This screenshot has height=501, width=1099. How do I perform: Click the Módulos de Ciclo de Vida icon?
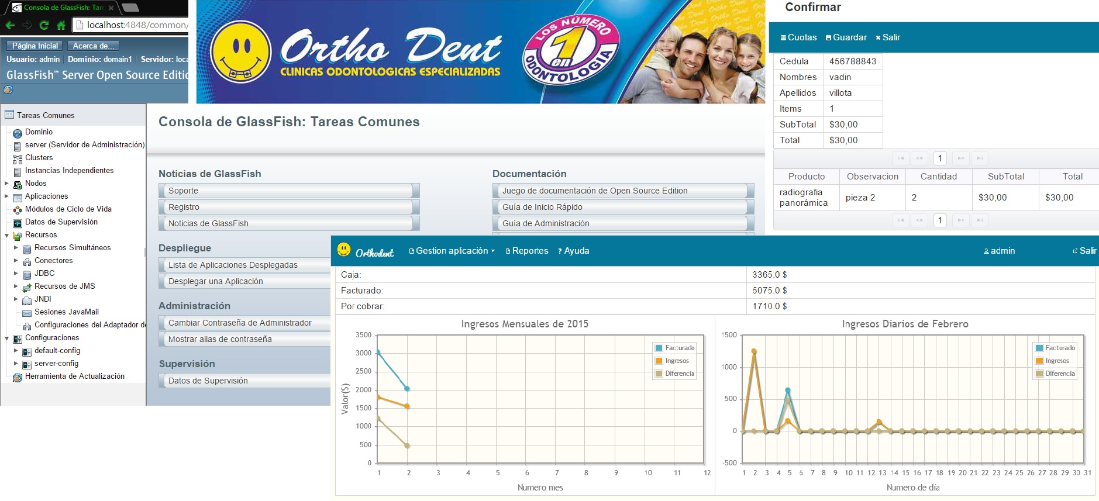pyautogui.click(x=18, y=210)
